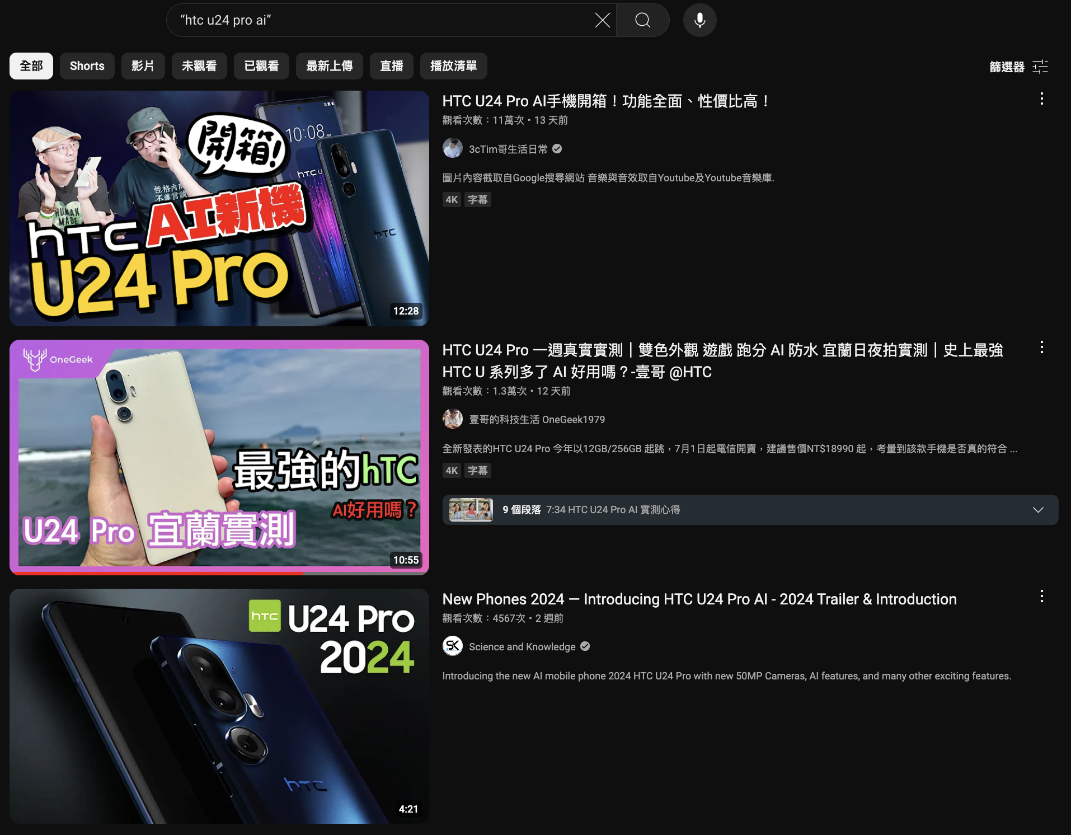Open the 開箱 HTC AI新機 U24 Pro thumbnail
The width and height of the screenshot is (1071, 835).
(219, 208)
